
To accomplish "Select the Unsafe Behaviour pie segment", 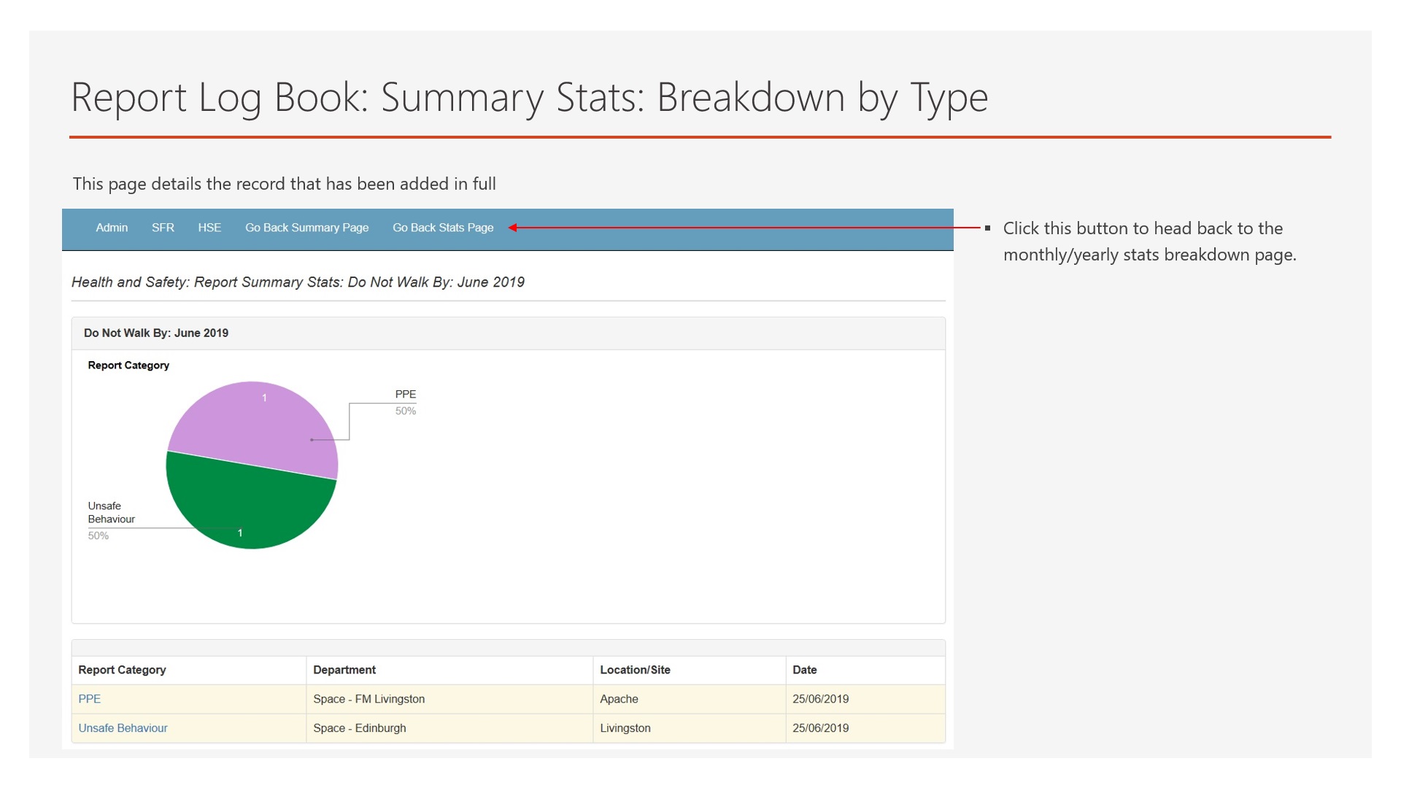I will (248, 511).
